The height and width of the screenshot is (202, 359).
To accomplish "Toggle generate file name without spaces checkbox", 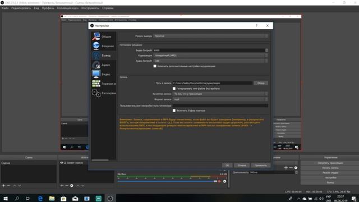I will click(x=174, y=89).
